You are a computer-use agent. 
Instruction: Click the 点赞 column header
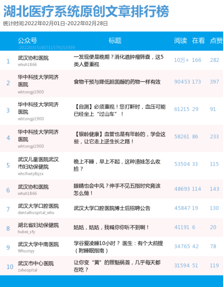click(x=216, y=40)
